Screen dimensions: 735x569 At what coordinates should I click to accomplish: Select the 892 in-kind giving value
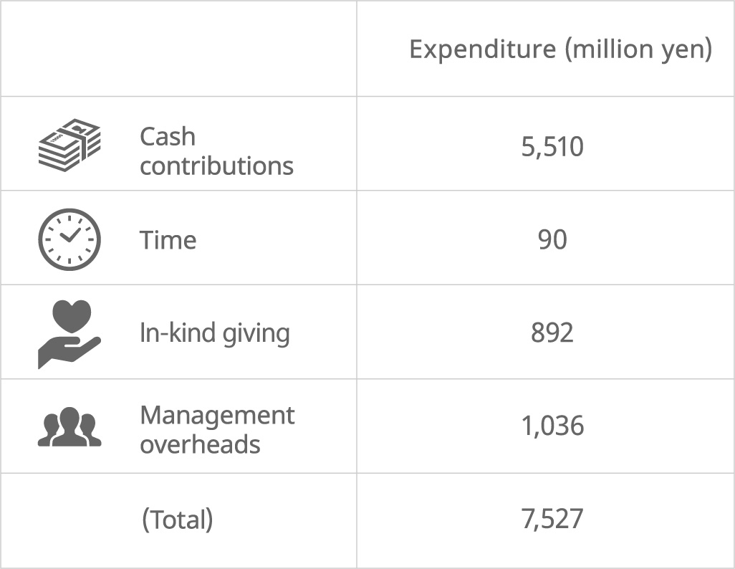(x=552, y=333)
